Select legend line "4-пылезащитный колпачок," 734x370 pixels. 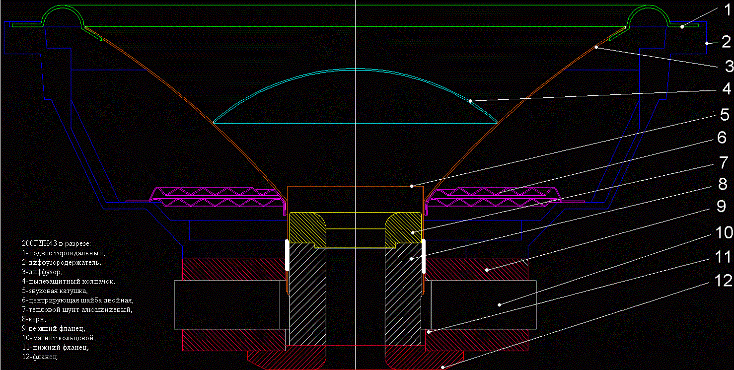click(x=69, y=281)
